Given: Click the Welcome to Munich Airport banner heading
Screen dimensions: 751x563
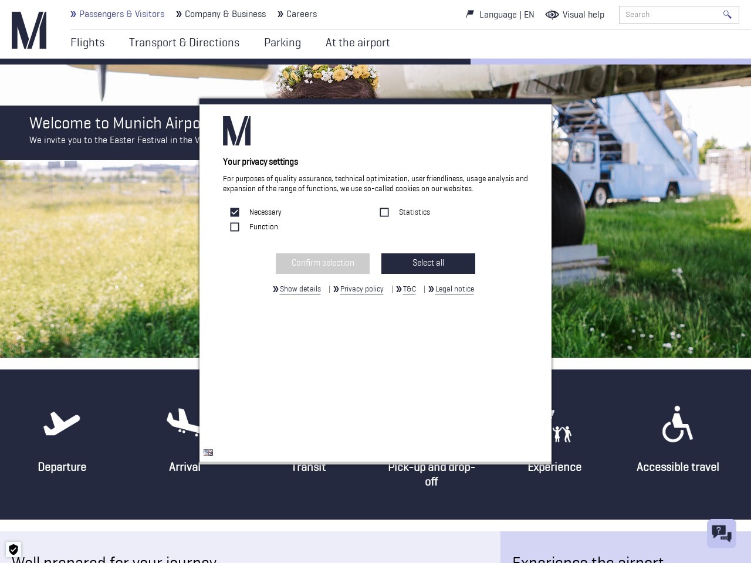Looking at the screenshot, I should point(115,123).
